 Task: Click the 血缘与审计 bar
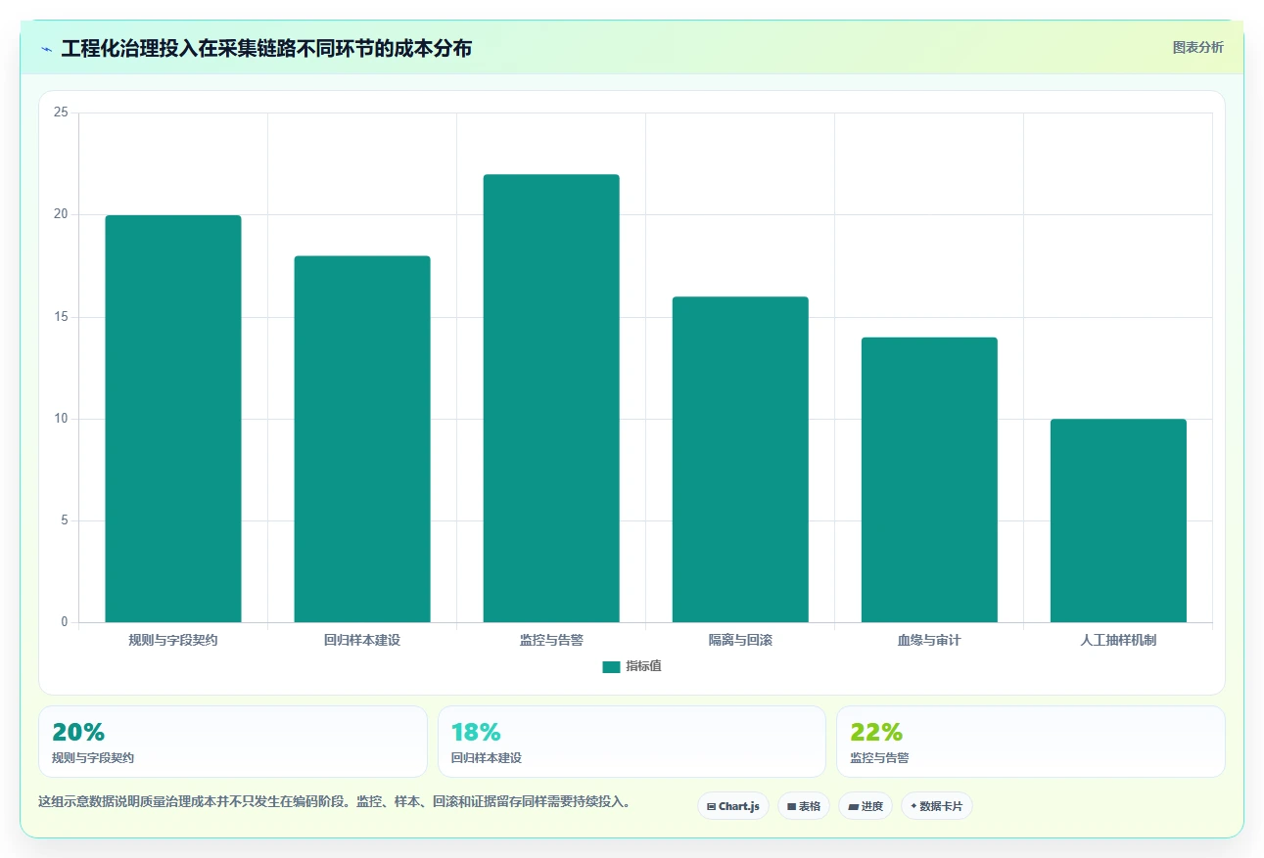(929, 479)
